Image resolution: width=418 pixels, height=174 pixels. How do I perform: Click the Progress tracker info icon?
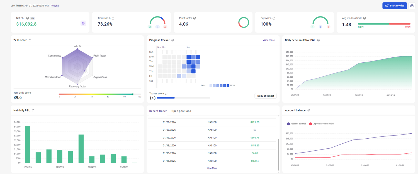172,40
